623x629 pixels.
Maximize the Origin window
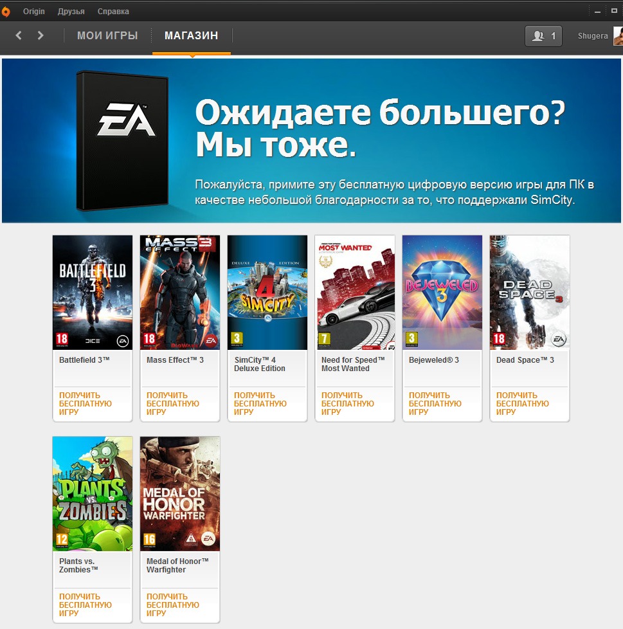tap(614, 11)
